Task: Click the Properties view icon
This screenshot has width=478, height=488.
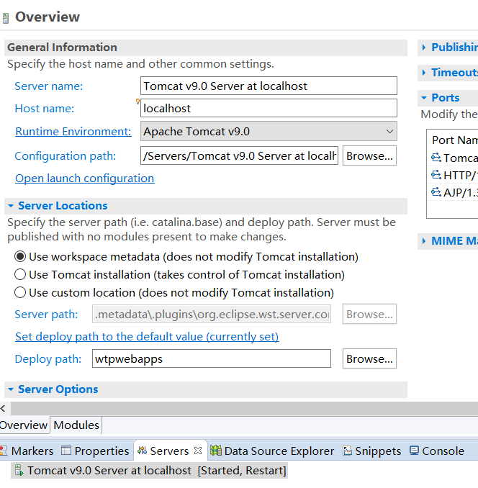Action: pos(66,451)
